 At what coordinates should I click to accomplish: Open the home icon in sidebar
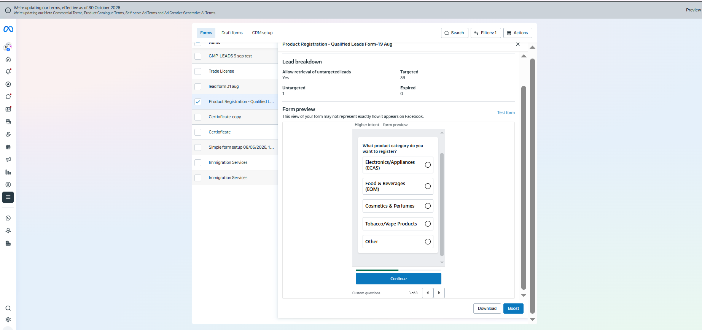tap(8, 59)
